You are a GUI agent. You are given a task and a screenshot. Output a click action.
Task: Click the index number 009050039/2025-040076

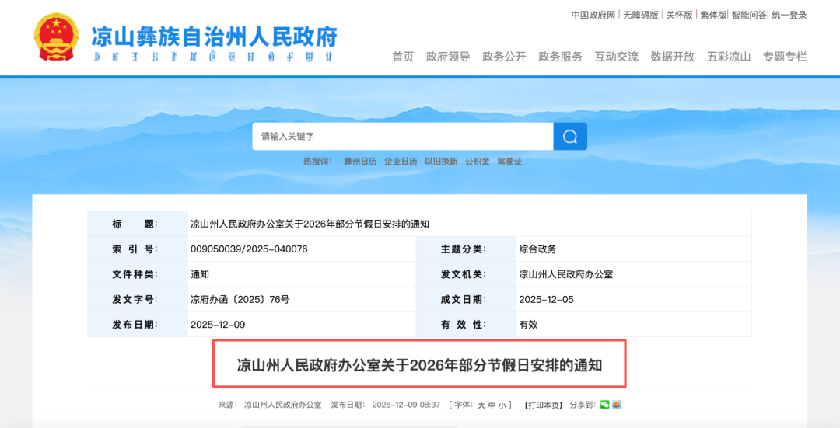(x=249, y=249)
